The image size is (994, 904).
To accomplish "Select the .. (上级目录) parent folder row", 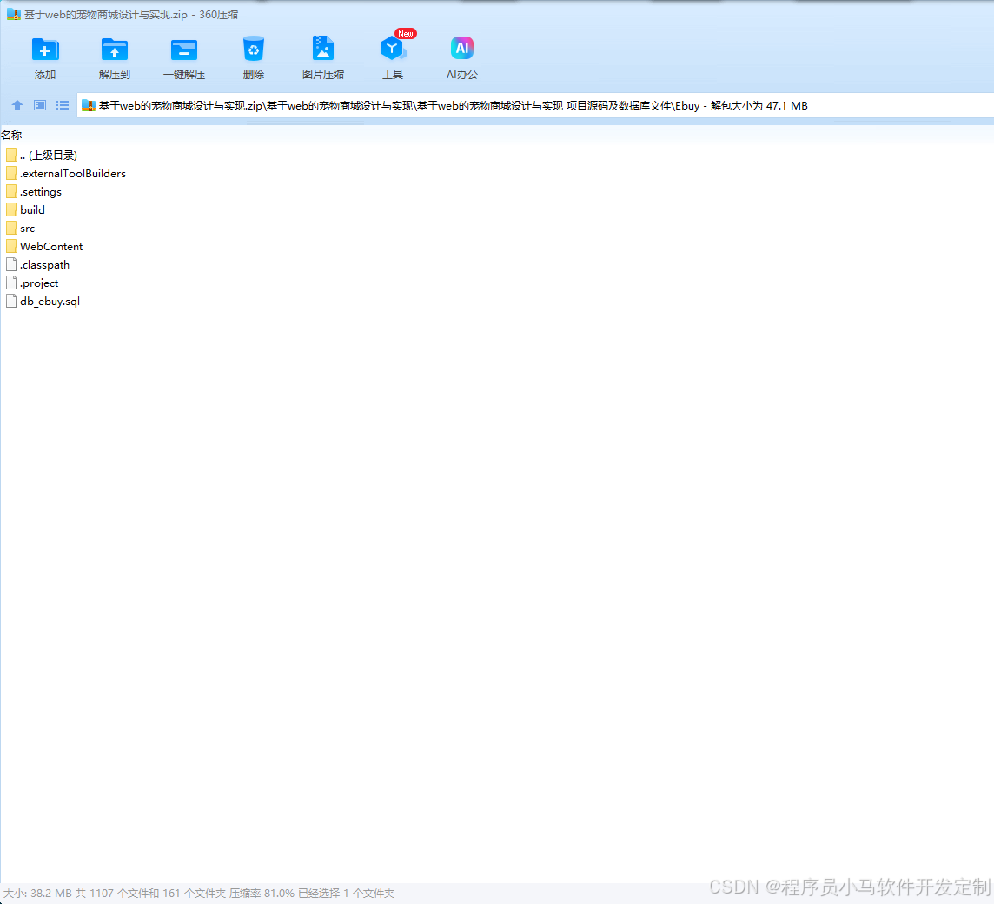I will coord(41,156).
